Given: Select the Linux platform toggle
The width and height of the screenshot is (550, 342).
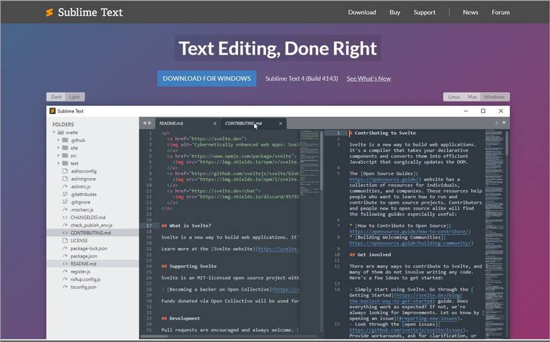Looking at the screenshot, I should point(454,97).
